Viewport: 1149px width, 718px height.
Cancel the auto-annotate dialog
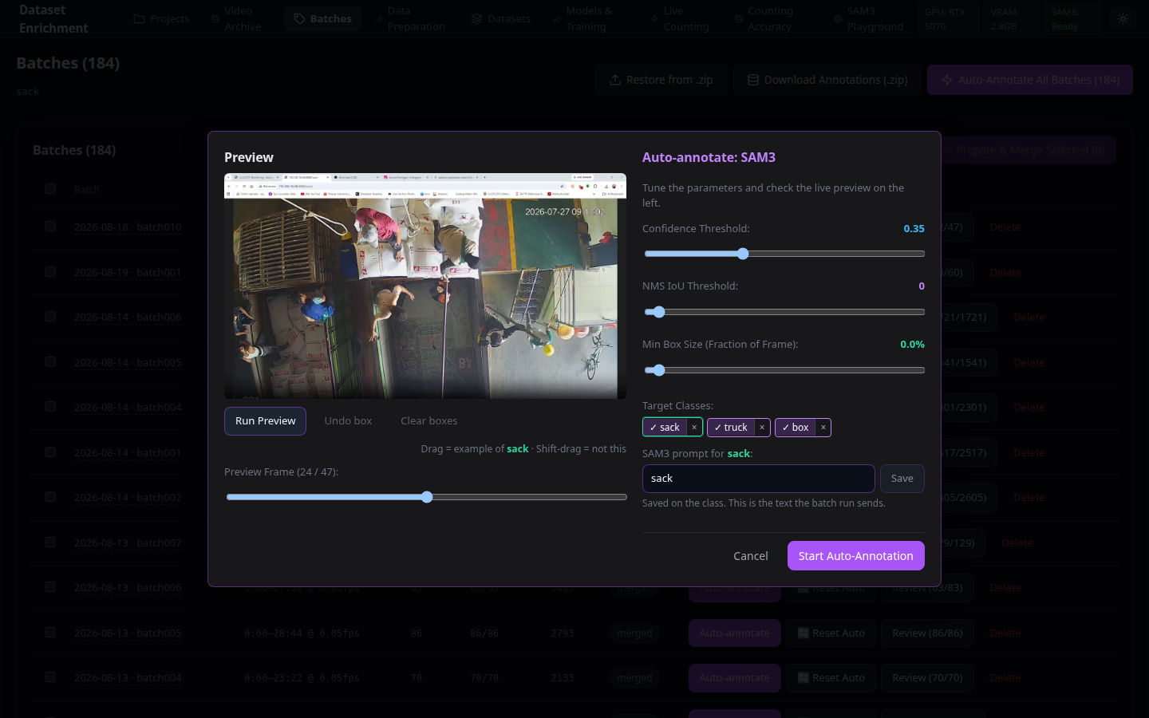point(751,556)
